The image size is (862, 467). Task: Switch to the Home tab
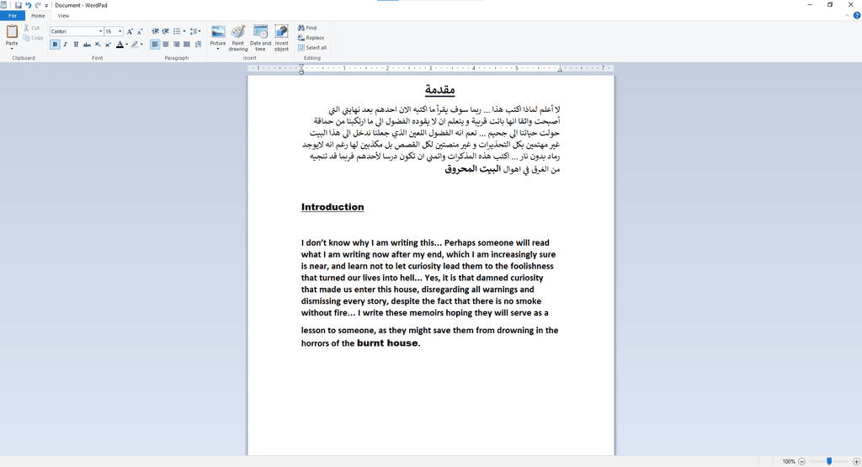click(x=38, y=16)
